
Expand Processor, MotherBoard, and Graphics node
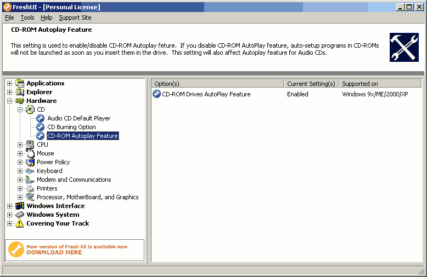point(20,197)
